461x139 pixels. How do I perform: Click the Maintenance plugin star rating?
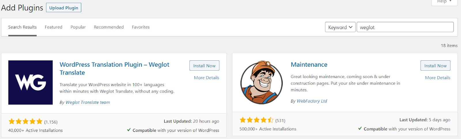(x=256, y=120)
